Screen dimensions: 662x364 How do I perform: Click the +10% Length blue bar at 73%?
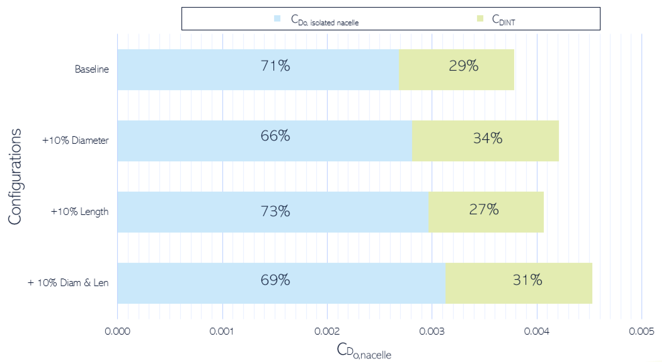click(273, 212)
